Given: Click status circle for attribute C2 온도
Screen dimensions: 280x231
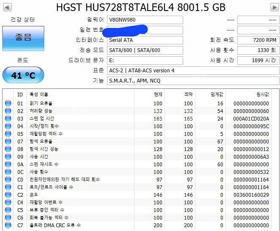Looking at the screenshot, I should click(x=8, y=195).
